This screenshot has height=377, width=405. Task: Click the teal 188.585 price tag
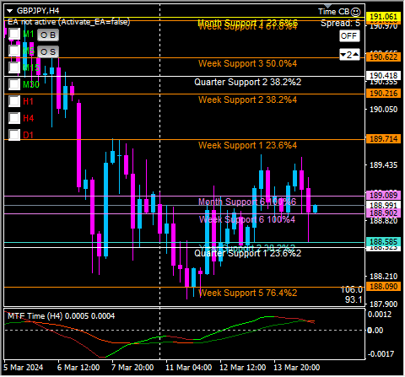coord(383,242)
